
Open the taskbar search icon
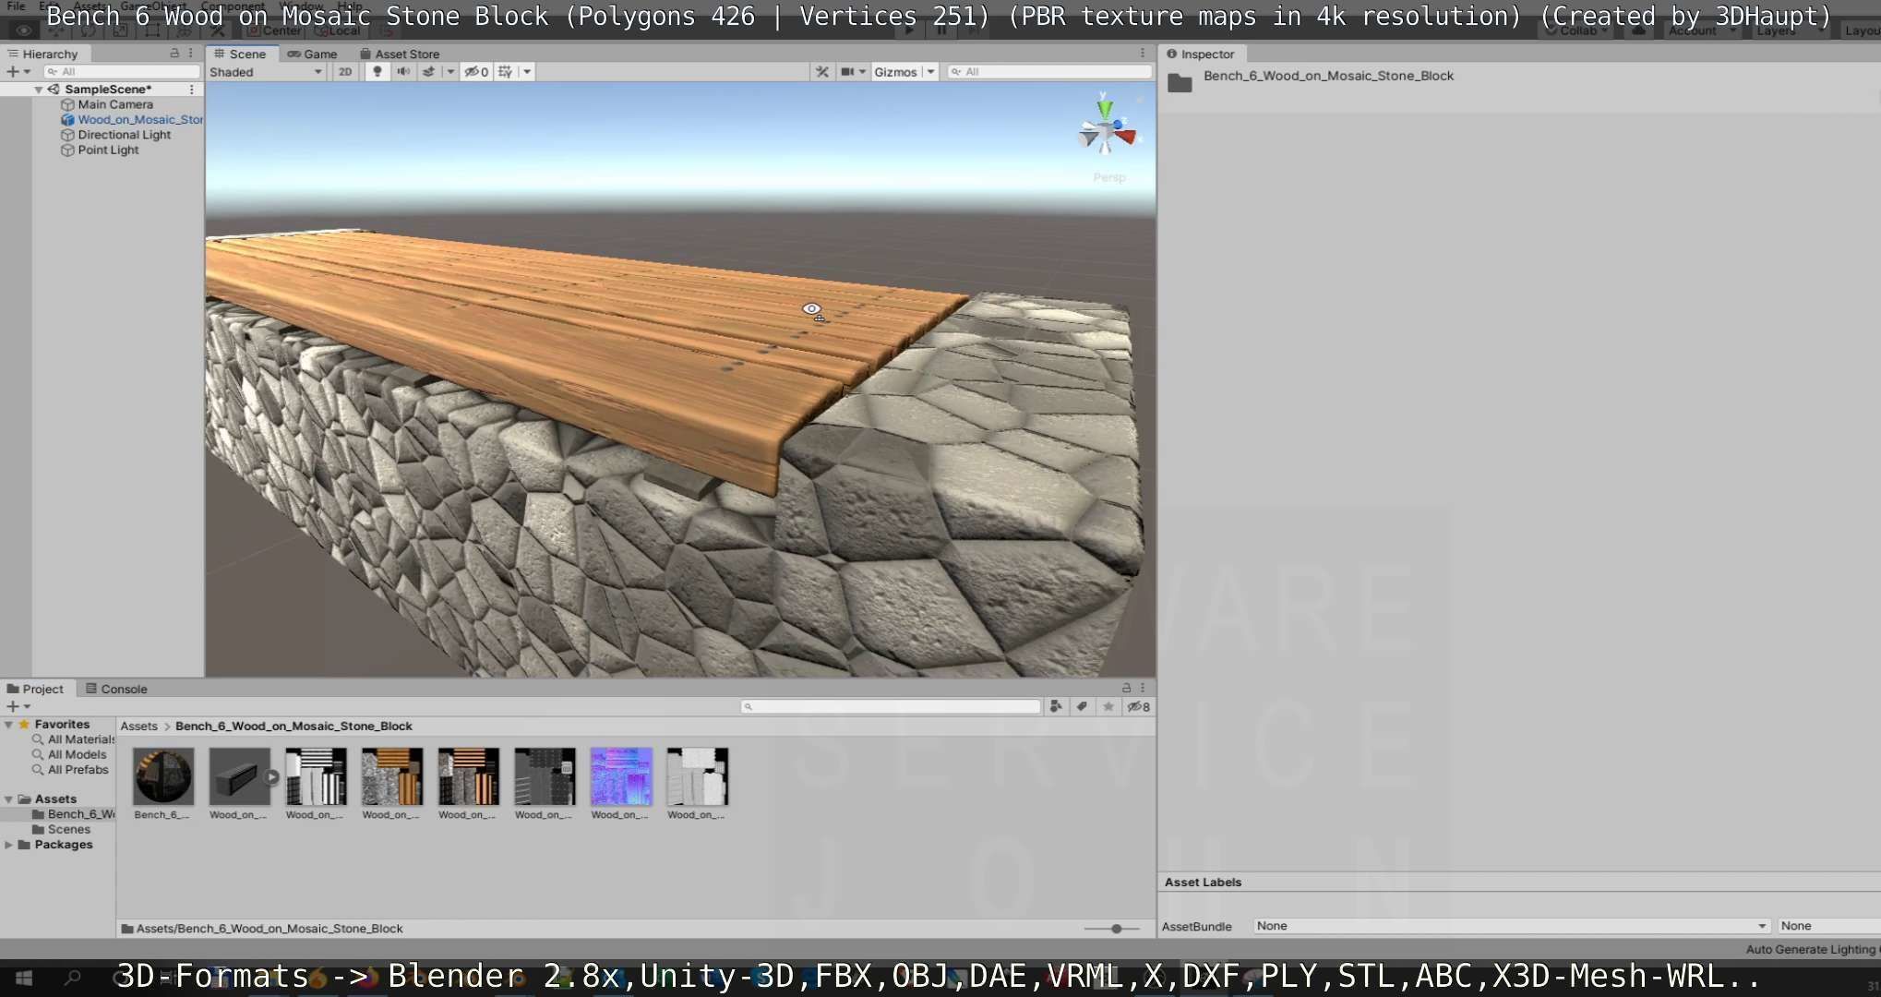73,978
